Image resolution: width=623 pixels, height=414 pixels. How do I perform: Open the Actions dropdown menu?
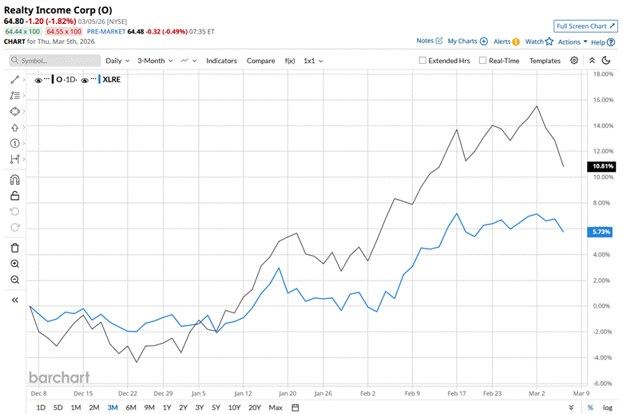[573, 42]
